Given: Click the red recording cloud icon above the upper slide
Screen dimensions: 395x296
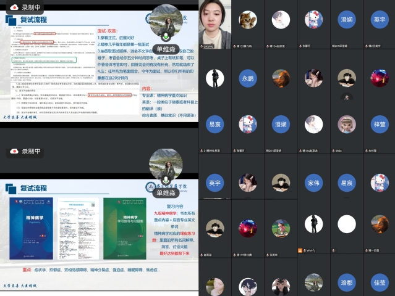Looking at the screenshot, I should 14,7.
